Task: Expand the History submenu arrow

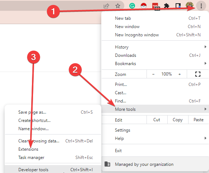Action: (205, 47)
